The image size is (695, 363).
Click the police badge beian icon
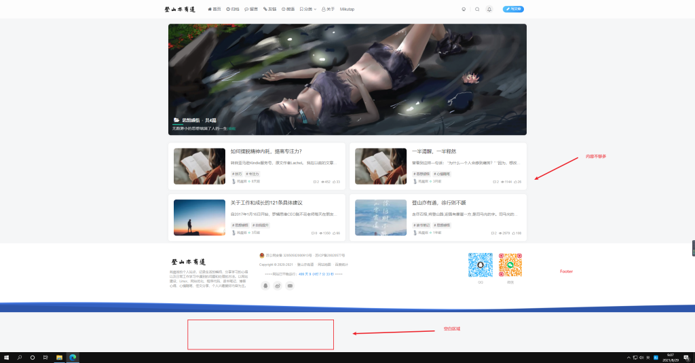(x=262, y=255)
